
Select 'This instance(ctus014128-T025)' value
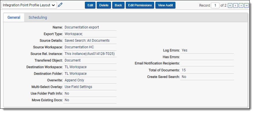(x=90, y=54)
